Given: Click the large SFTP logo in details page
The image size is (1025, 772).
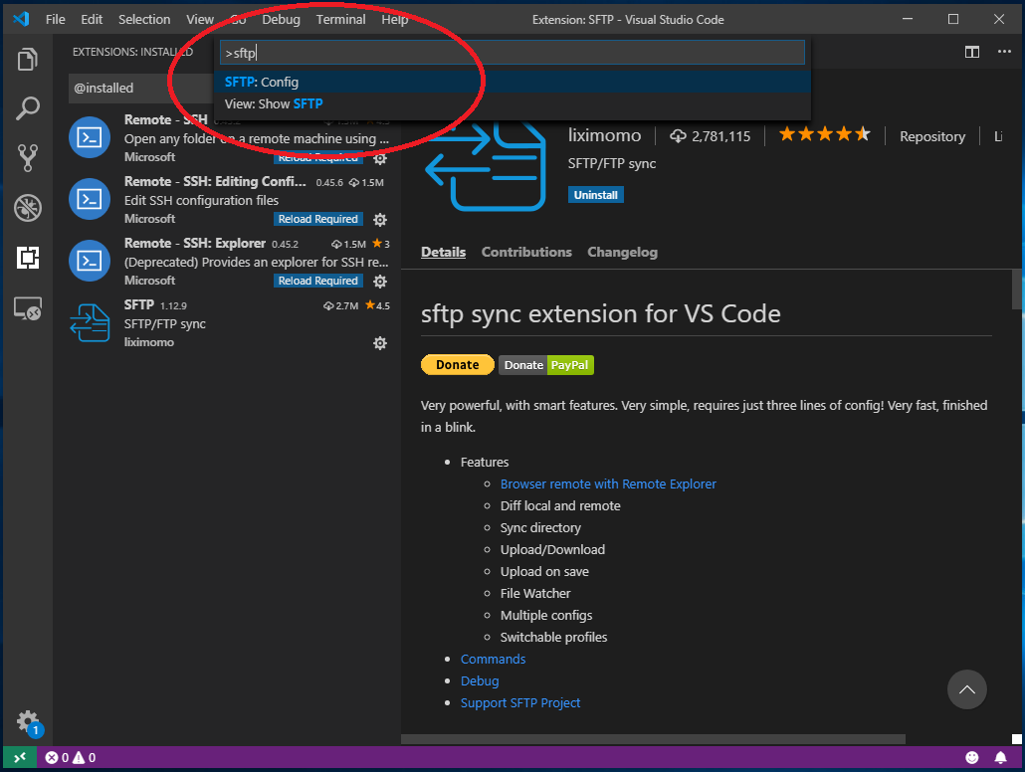Looking at the screenshot, I should tap(487, 167).
